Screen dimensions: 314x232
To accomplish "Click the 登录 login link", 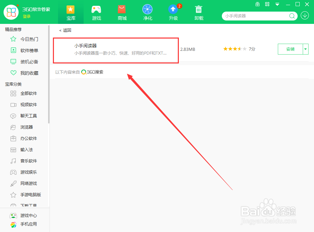I will [x=27, y=16].
